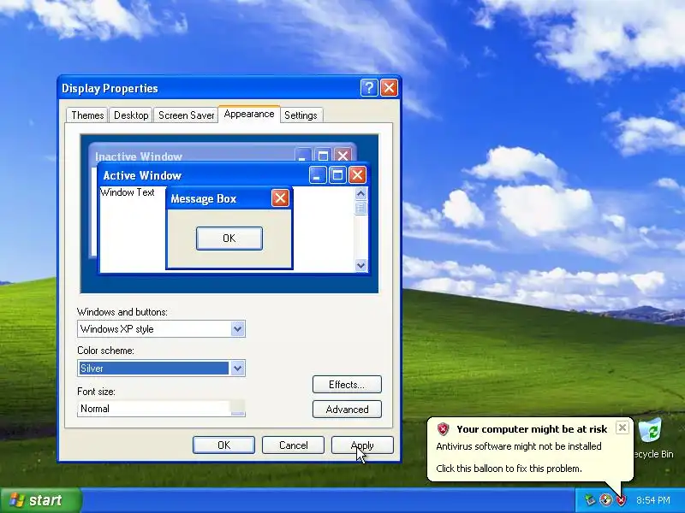Click 'Your computer might be at risk' heading

tap(532, 429)
